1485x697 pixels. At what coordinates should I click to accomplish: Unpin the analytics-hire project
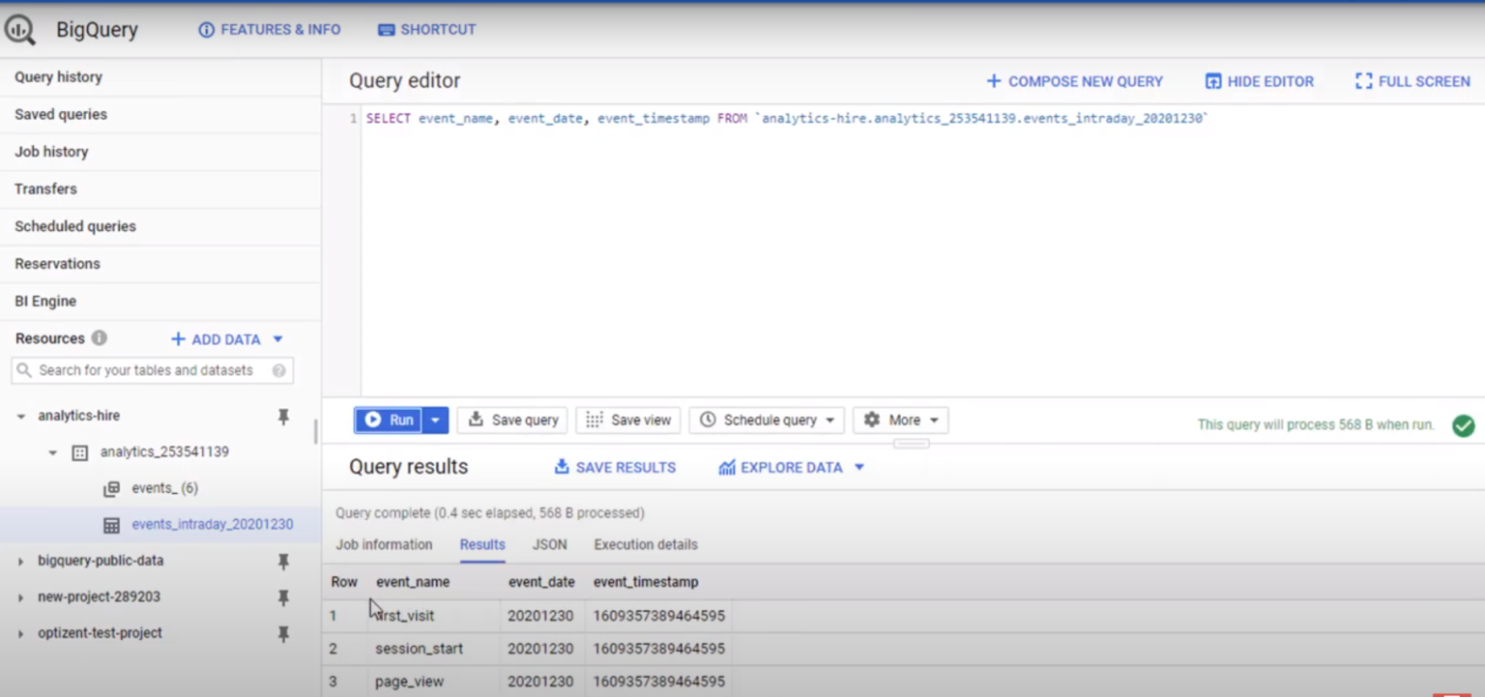(x=283, y=416)
